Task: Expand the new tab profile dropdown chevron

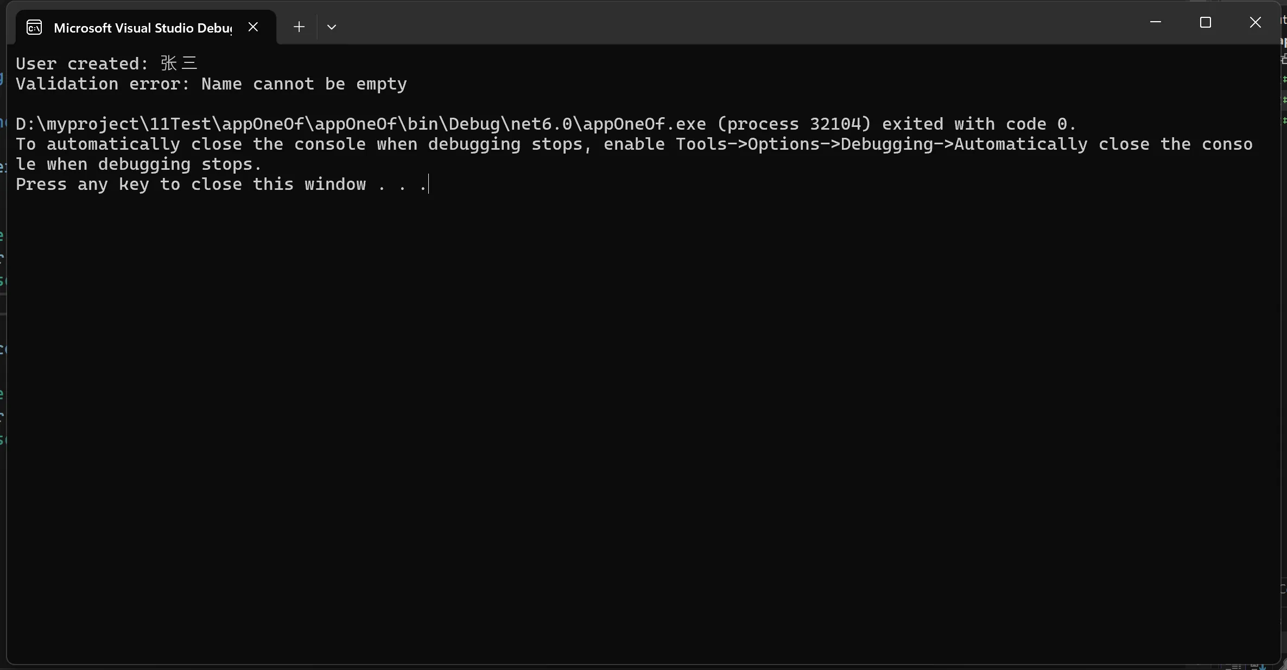Action: click(x=332, y=27)
